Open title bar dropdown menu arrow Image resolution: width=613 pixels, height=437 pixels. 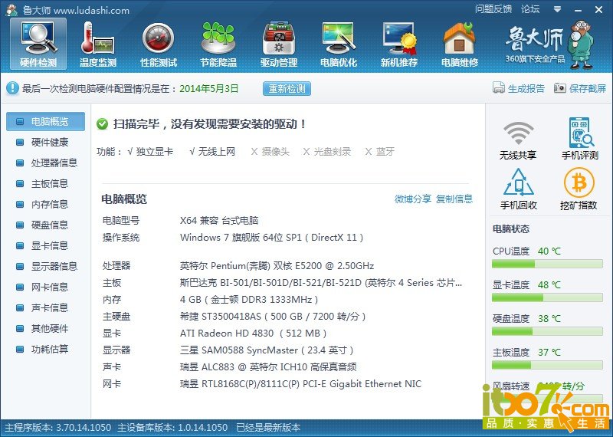tap(558, 9)
